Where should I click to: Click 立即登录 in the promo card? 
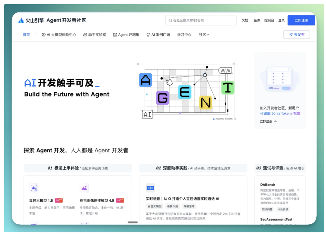268,121
